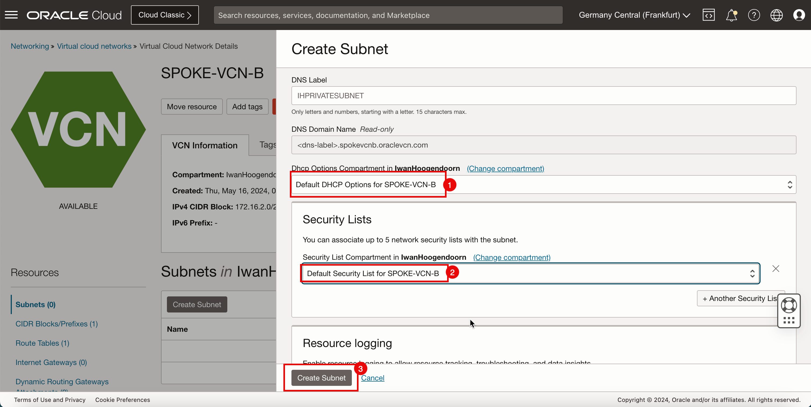Click the Cloud Classic switcher button
The height and width of the screenshot is (407, 811).
pyautogui.click(x=165, y=15)
